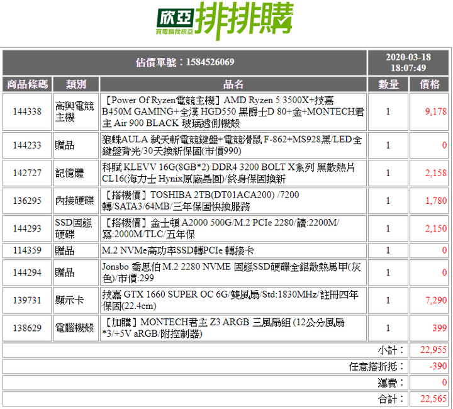Click the 價格 column header
This screenshot has width=453, height=409.
(429, 84)
